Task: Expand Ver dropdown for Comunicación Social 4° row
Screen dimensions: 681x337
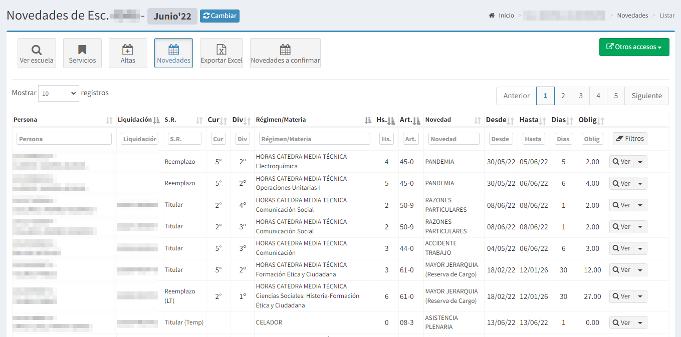Action: pyautogui.click(x=640, y=205)
